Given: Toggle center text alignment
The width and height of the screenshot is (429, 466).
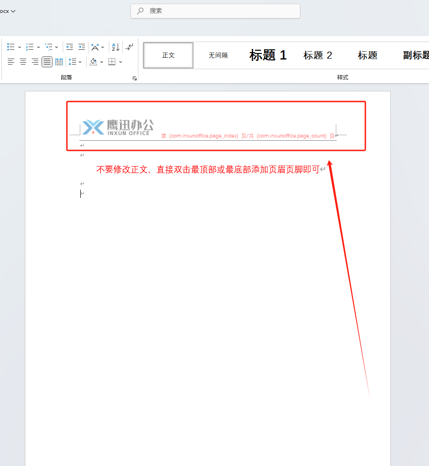Looking at the screenshot, I should coord(23,61).
